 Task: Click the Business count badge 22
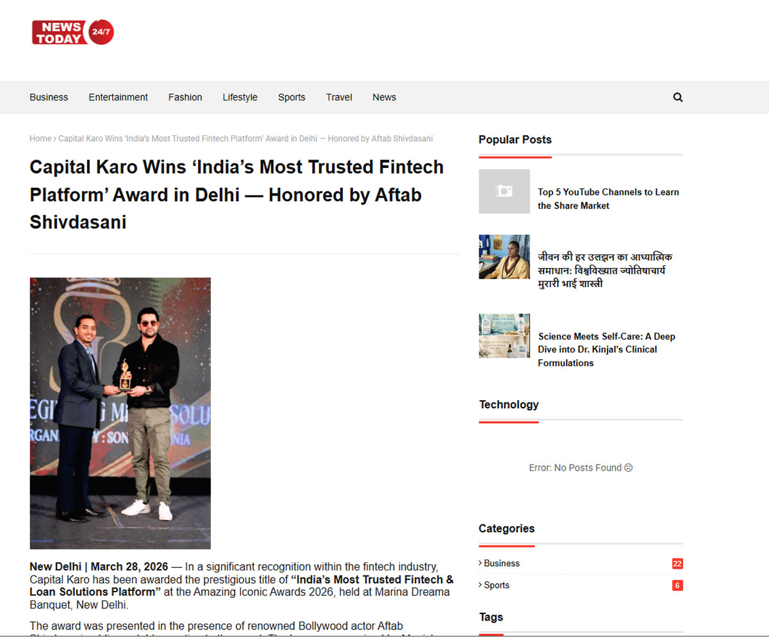(x=677, y=563)
